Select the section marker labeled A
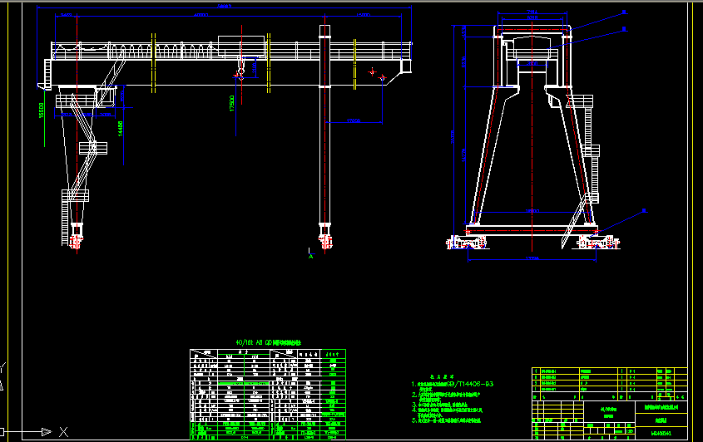Viewport: 703px width, 442px height. tap(309, 253)
